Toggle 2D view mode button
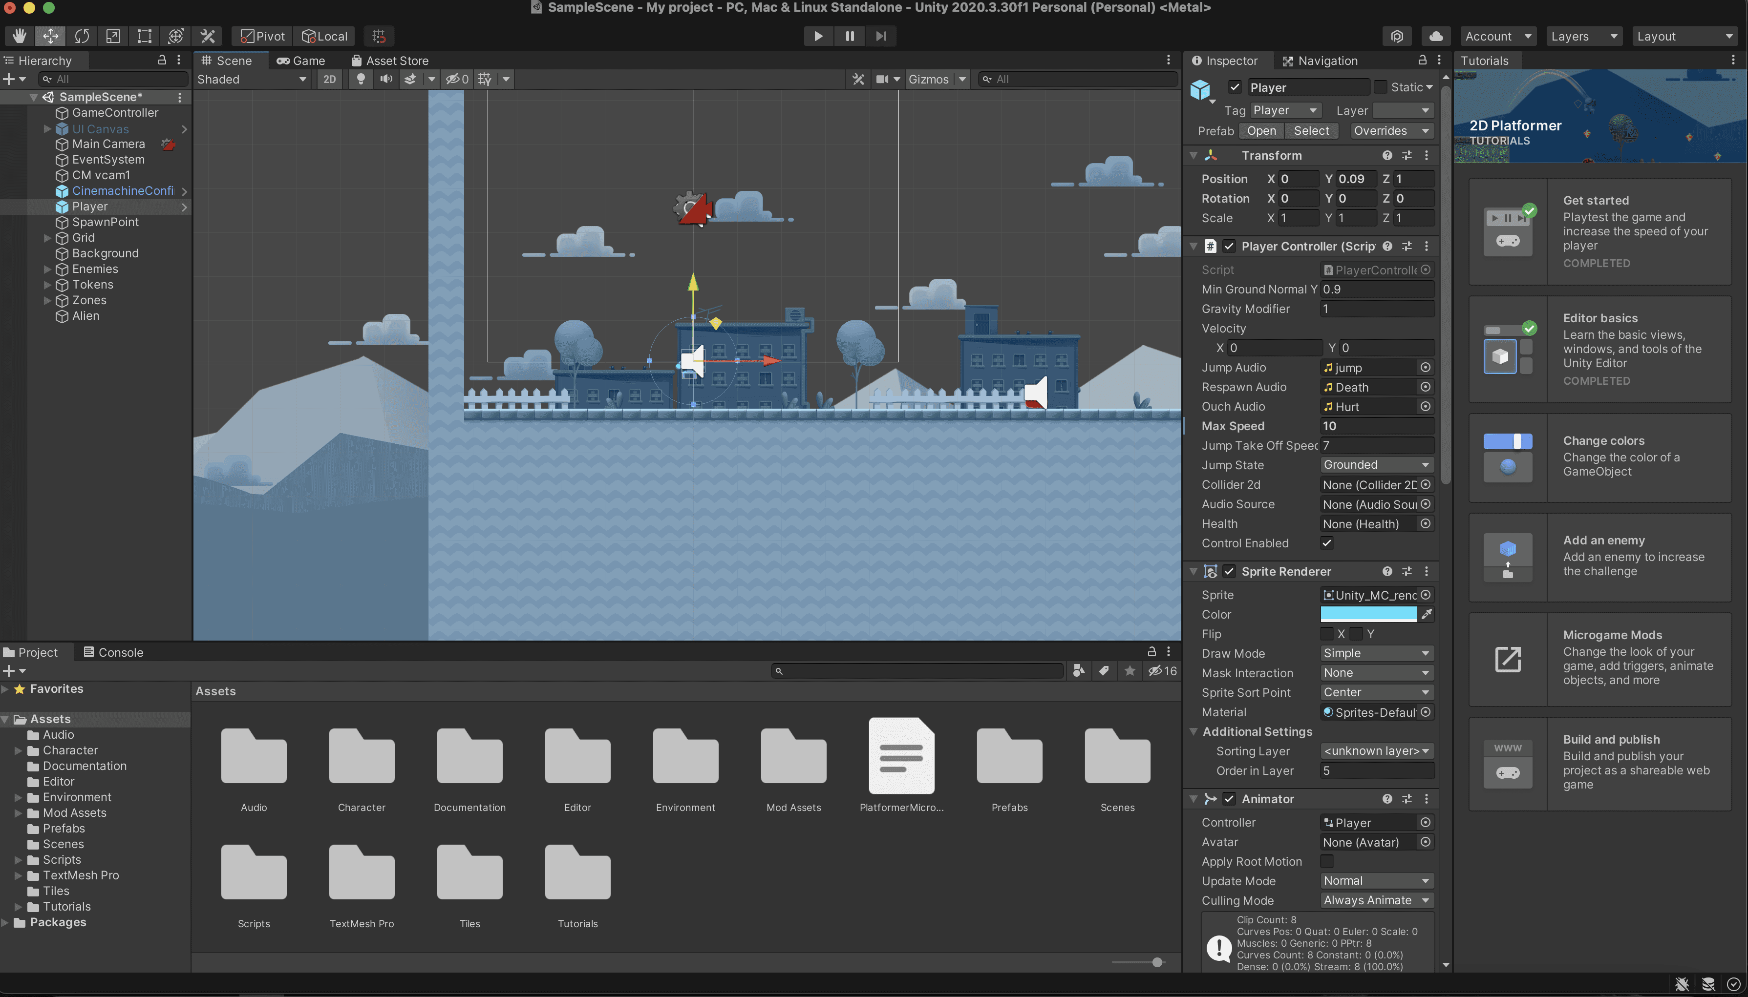The height and width of the screenshot is (997, 1748). (329, 79)
